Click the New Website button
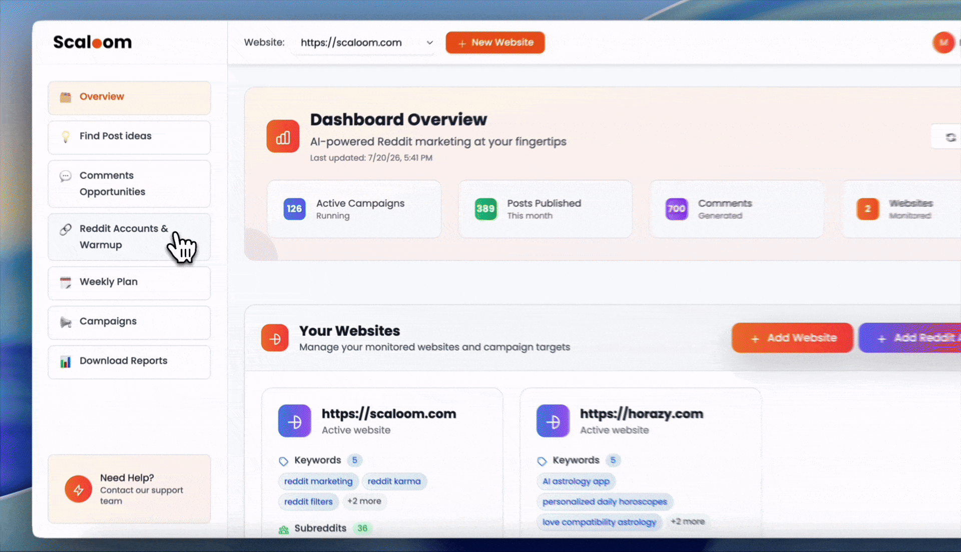The image size is (961, 552). 495,42
